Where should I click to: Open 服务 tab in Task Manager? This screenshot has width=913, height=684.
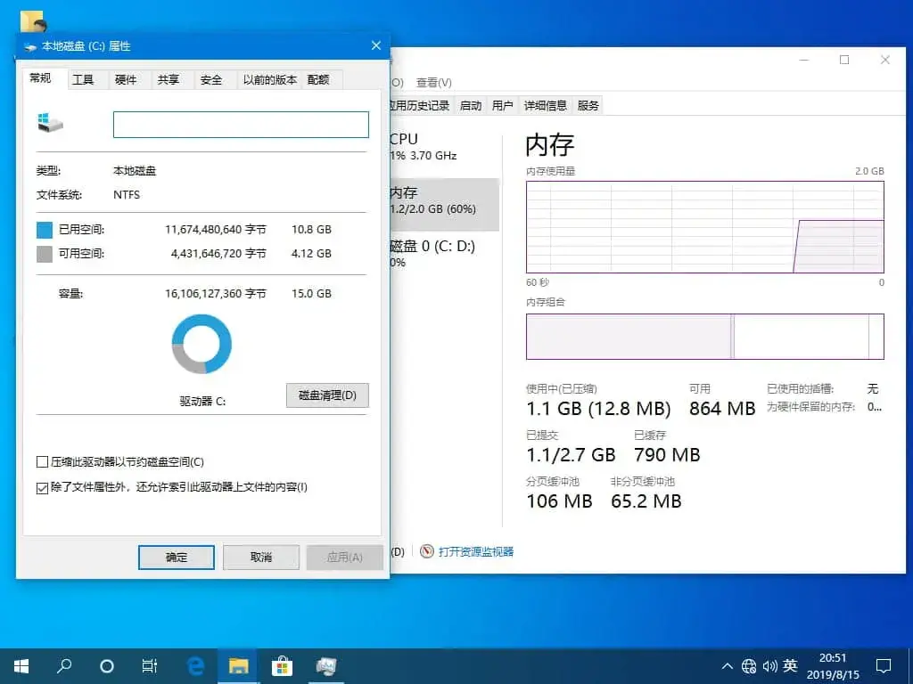pos(588,105)
